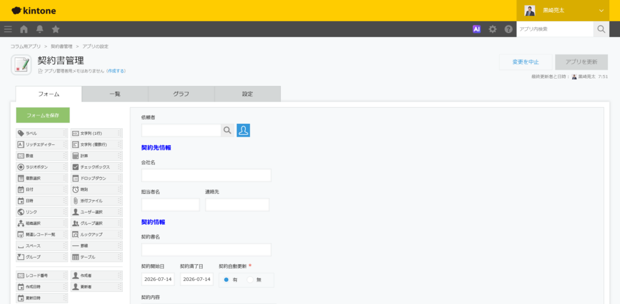Click フォームを保存 button
The image size is (620, 304).
[x=43, y=115]
